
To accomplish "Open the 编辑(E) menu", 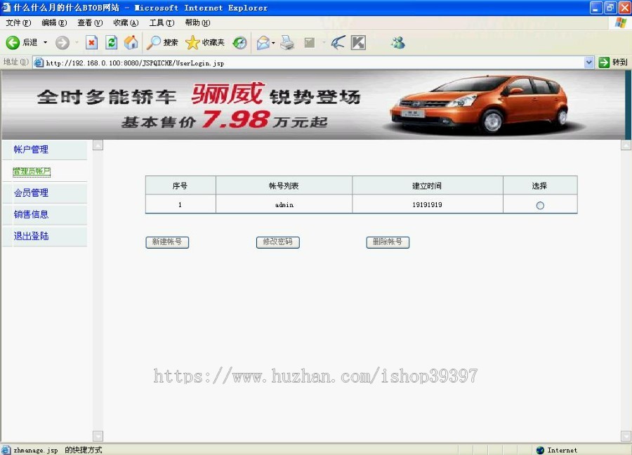I will 54,22.
